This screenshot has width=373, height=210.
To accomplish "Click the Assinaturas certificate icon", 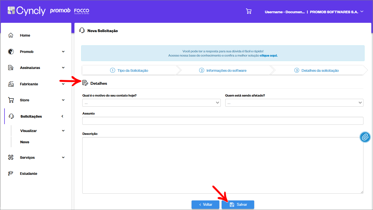I will coord(11,68).
